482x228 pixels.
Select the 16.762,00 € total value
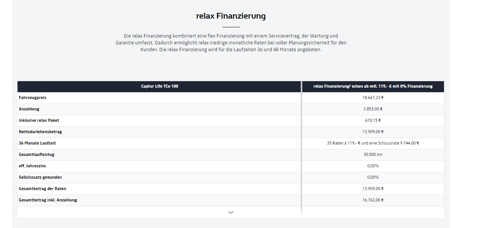point(373,200)
